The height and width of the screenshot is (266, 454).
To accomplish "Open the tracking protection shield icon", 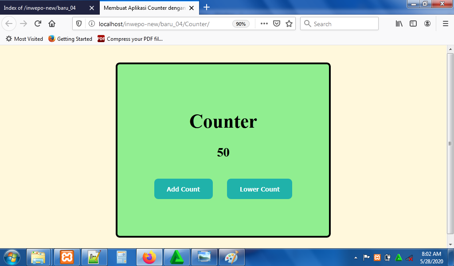I will [79, 24].
